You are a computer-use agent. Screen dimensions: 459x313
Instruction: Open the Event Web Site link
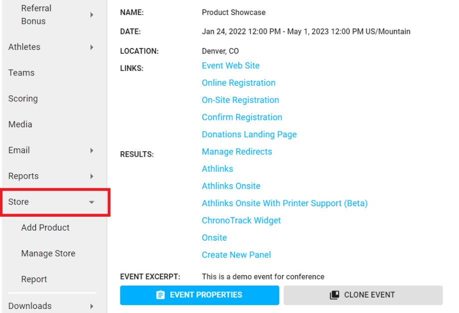tap(231, 66)
